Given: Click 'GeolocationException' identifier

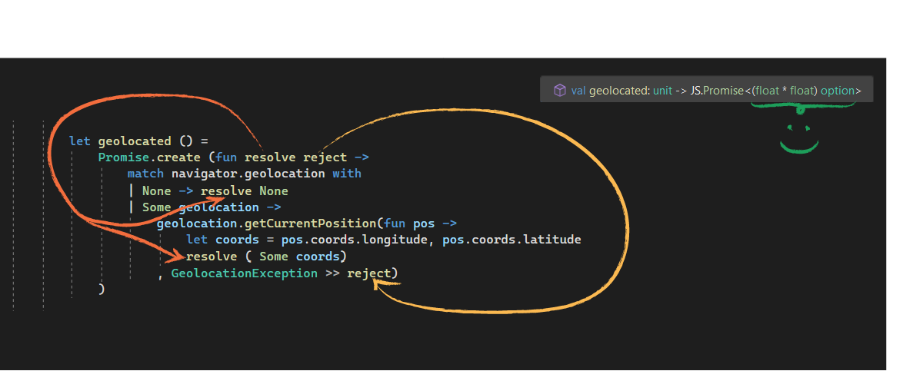Looking at the screenshot, I should [x=244, y=273].
